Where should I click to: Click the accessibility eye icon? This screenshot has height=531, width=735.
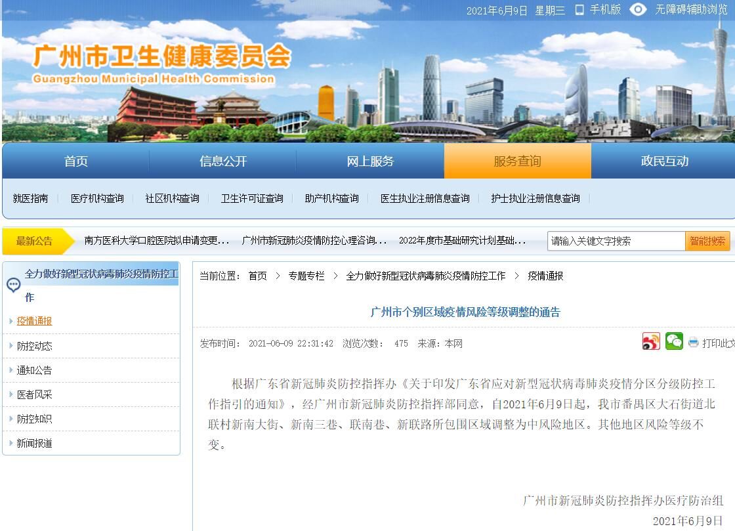tap(638, 9)
